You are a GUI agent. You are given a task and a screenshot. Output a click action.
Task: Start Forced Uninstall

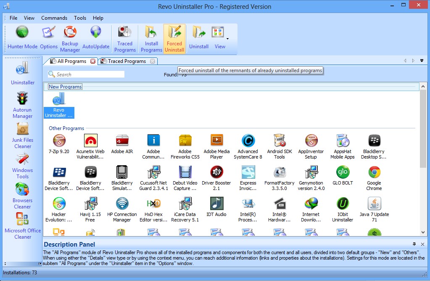point(174,37)
